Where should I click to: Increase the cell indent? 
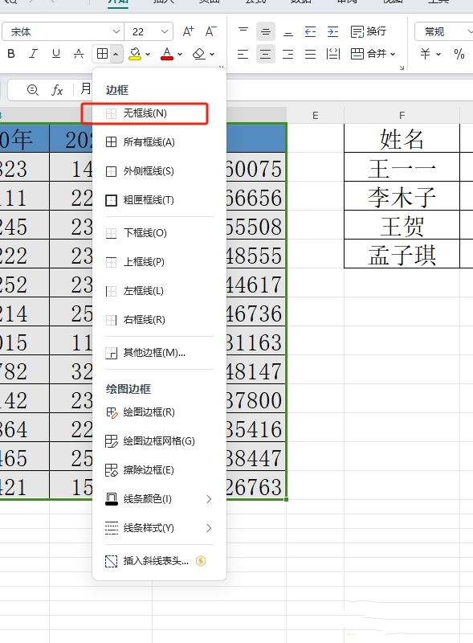tap(332, 31)
